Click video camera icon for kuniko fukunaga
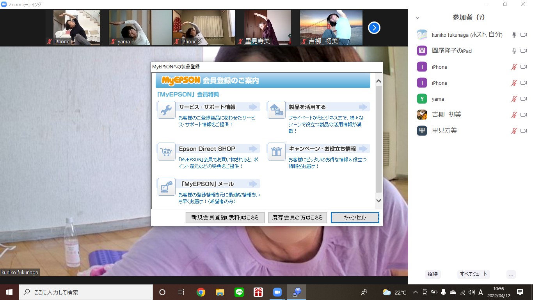 click(x=524, y=35)
